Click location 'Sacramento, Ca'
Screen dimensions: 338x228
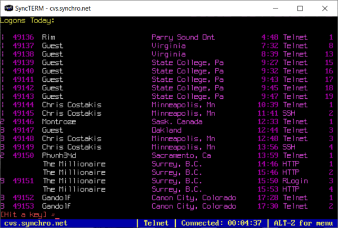[x=181, y=155]
